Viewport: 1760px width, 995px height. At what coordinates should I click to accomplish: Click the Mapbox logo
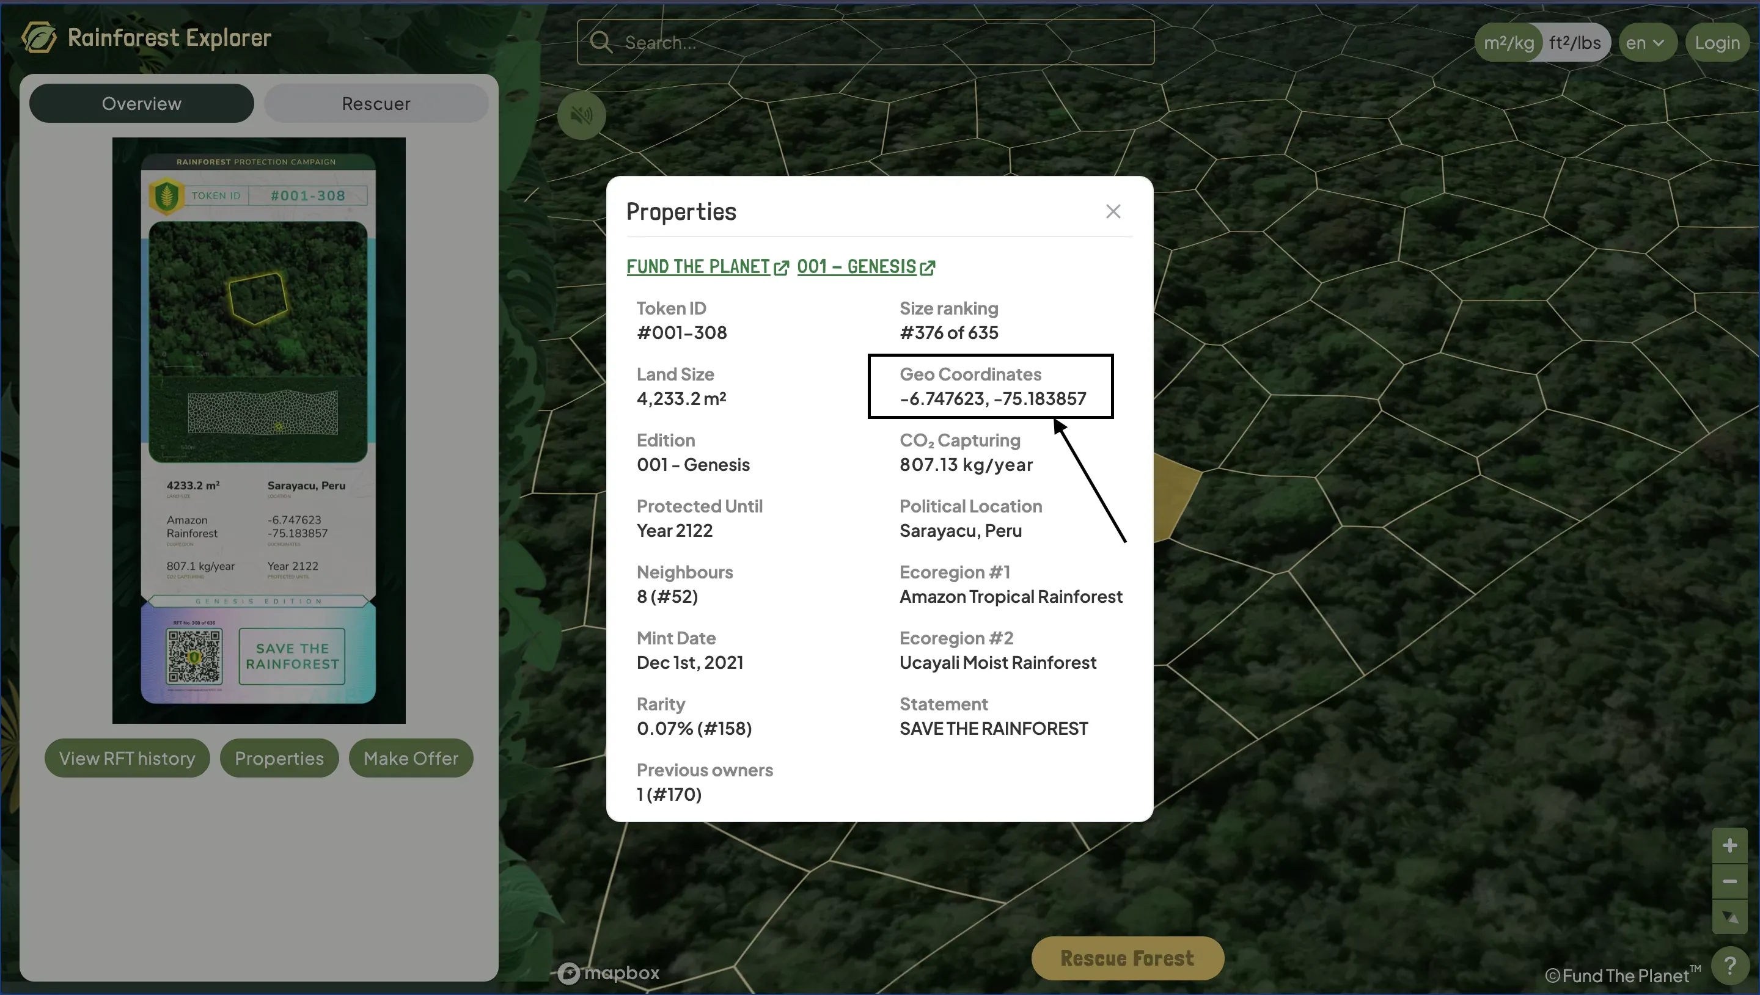tap(608, 972)
